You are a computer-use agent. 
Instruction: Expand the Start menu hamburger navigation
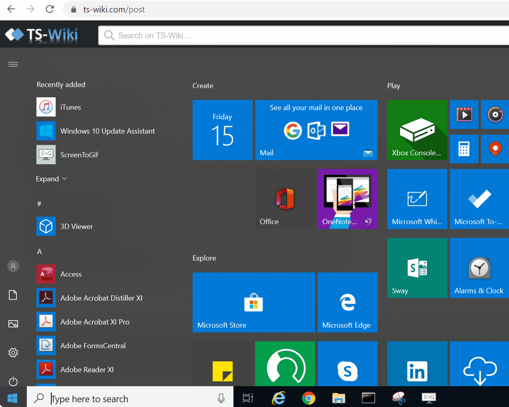(x=13, y=64)
